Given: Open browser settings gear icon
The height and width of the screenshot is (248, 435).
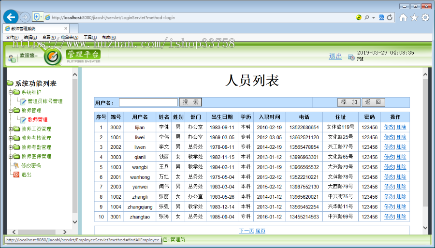Looking at the screenshot, I should click(x=425, y=17).
